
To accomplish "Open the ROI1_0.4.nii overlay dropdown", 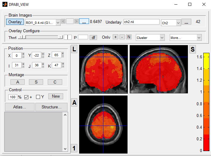I will tap(43, 22).
